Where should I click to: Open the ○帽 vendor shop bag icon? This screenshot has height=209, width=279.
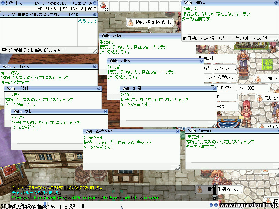click(x=258, y=79)
